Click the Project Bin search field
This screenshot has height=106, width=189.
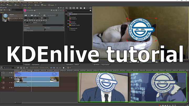[17, 10]
